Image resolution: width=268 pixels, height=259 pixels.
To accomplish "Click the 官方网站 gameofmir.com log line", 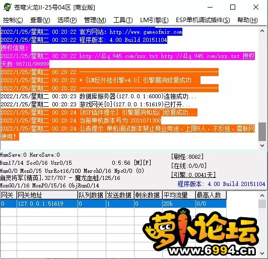I will pos(92,32).
